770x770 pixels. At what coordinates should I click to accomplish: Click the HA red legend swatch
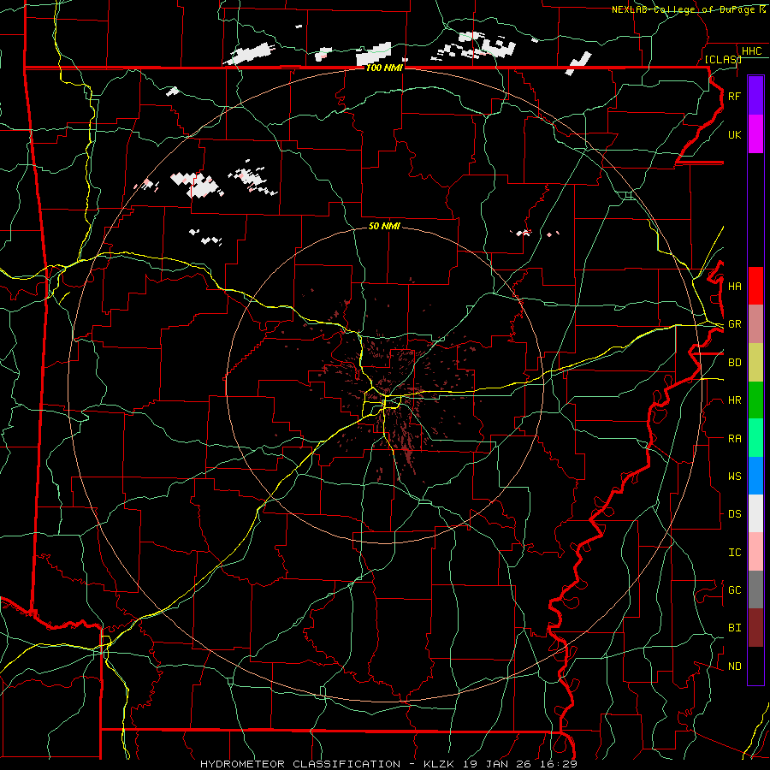point(755,286)
